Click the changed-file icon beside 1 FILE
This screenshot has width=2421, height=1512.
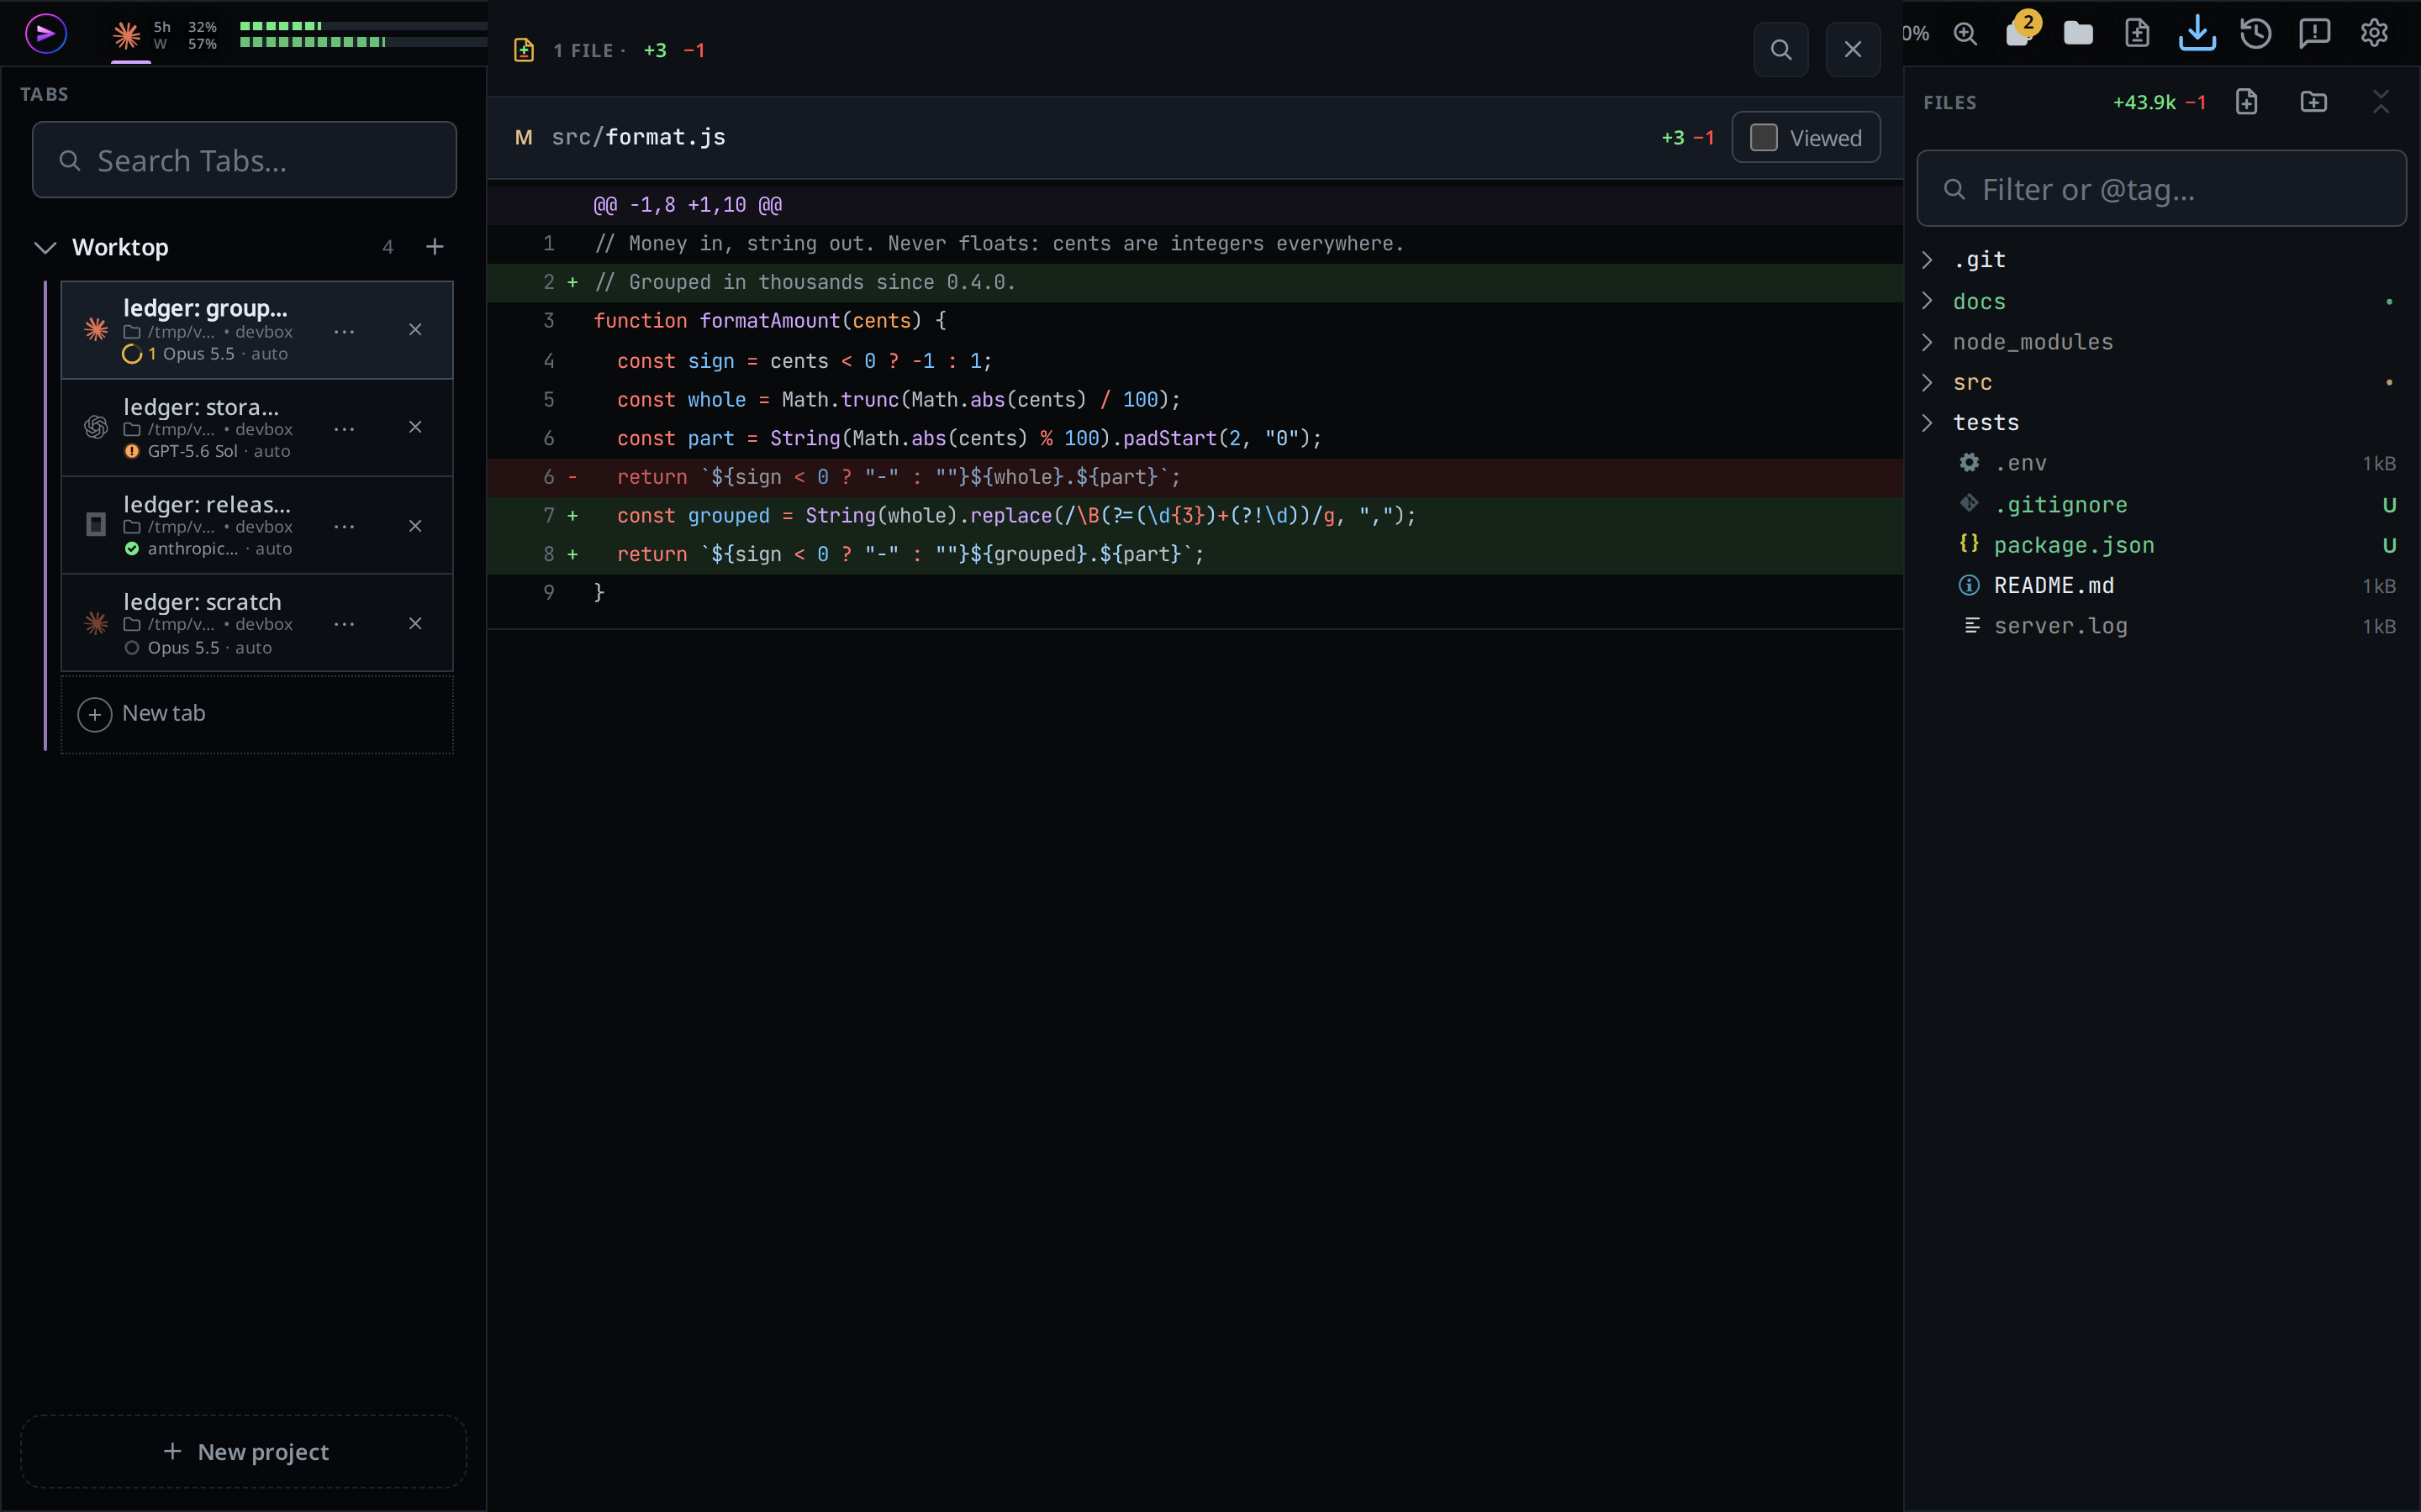point(523,50)
